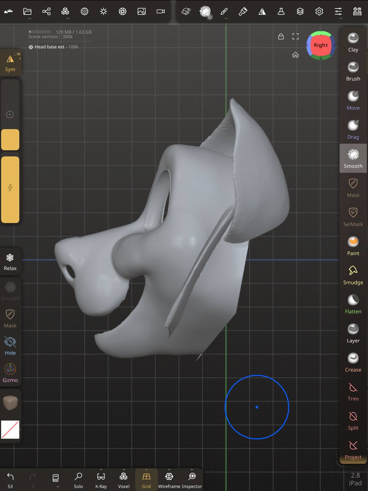Open the Files folder menu
The width and height of the screenshot is (368, 491).
[27, 12]
